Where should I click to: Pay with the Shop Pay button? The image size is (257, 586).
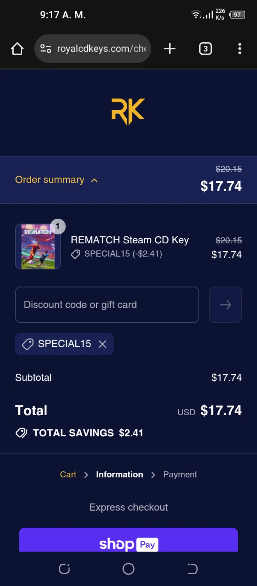coord(128,541)
